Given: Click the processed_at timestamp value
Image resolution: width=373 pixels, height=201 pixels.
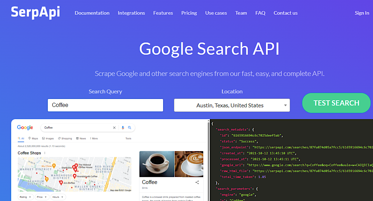Looking at the screenshot, I should (x=275, y=159).
